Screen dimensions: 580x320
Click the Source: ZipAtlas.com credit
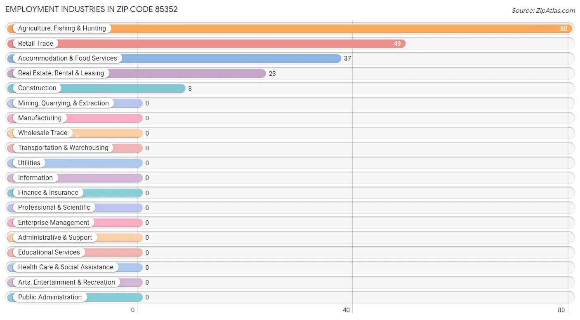[543, 11]
